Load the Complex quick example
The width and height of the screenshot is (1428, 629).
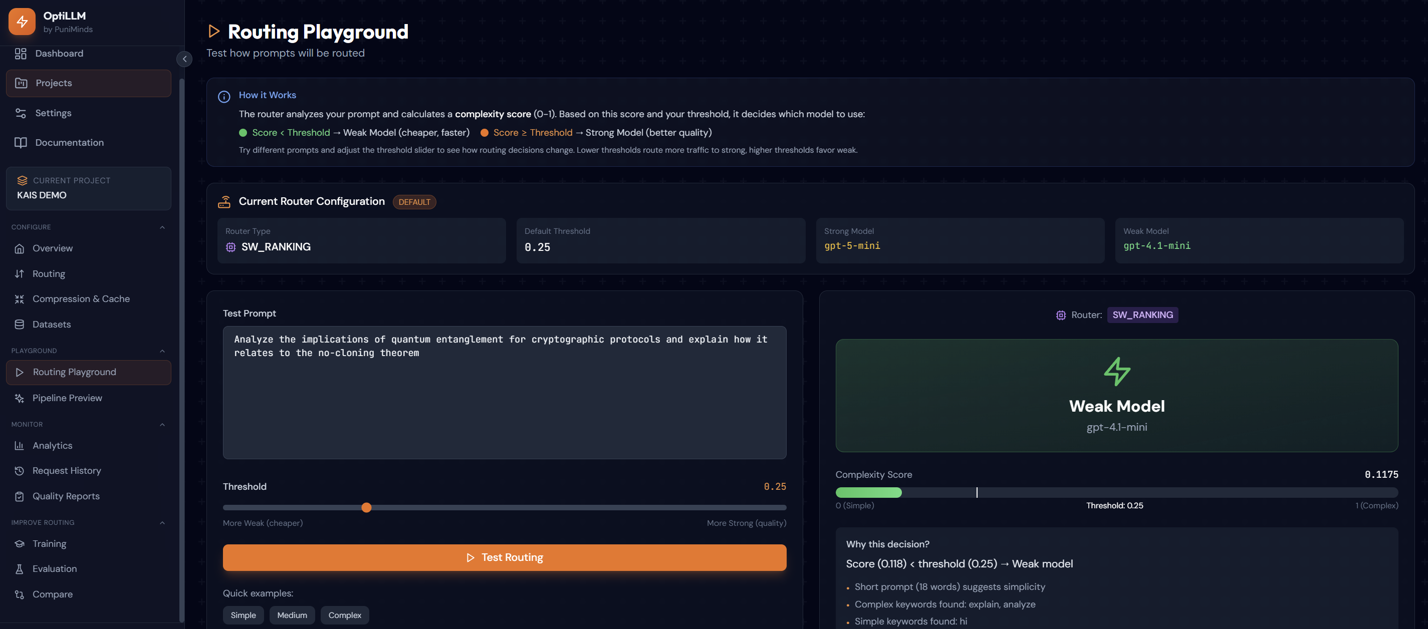pos(344,615)
